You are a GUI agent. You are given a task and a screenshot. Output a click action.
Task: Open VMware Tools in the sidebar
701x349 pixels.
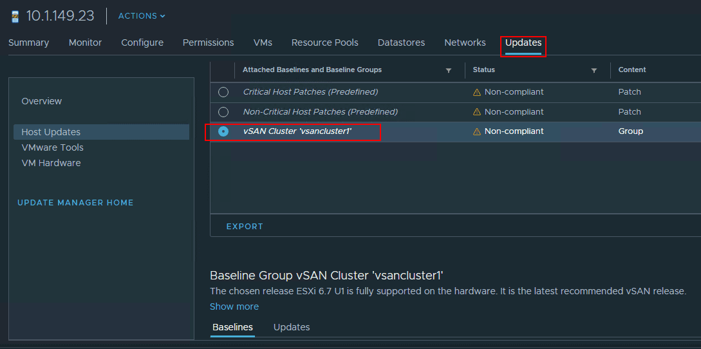tap(52, 147)
